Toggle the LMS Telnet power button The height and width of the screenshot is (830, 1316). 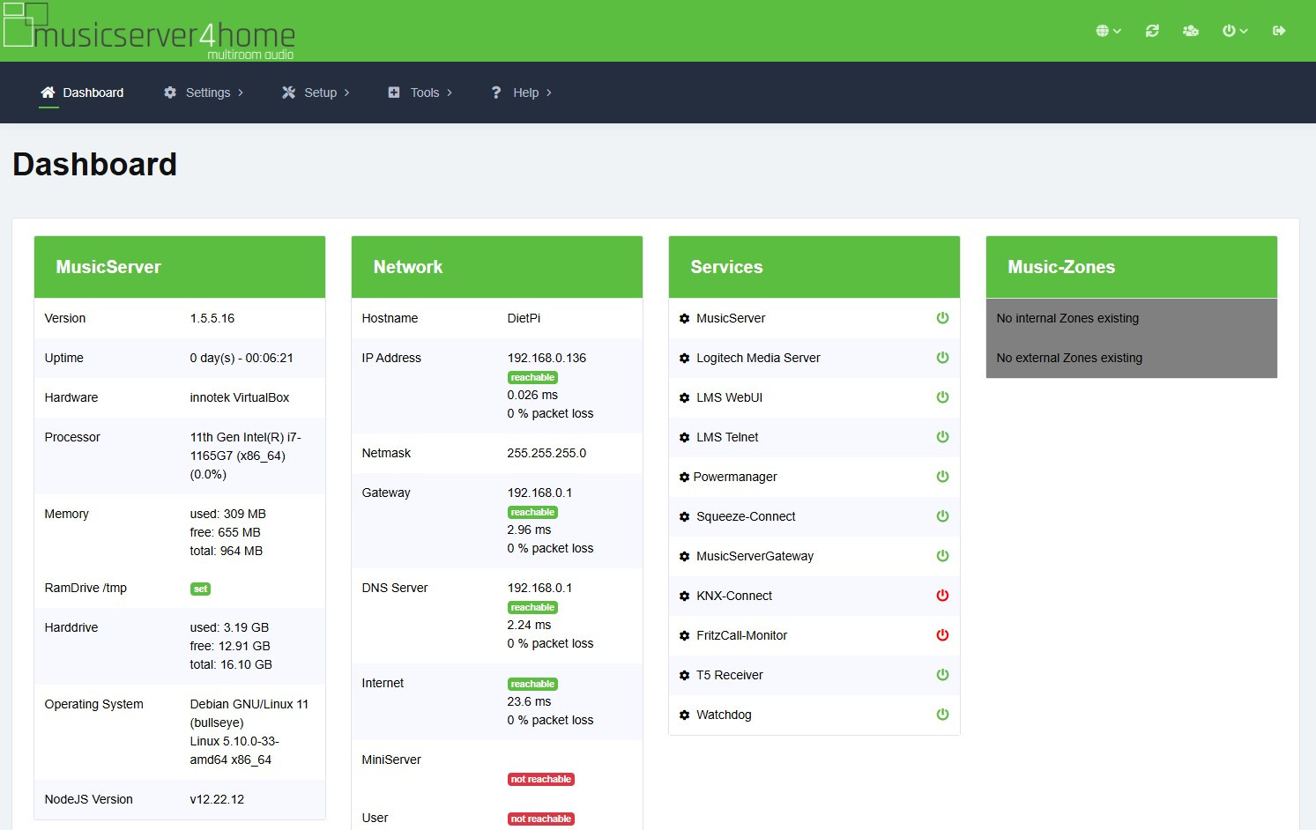coord(942,437)
